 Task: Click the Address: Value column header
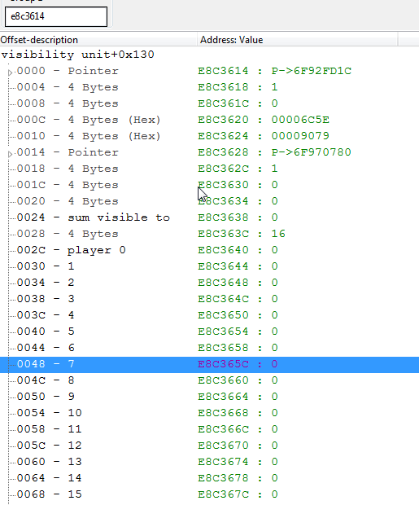pyautogui.click(x=297, y=40)
